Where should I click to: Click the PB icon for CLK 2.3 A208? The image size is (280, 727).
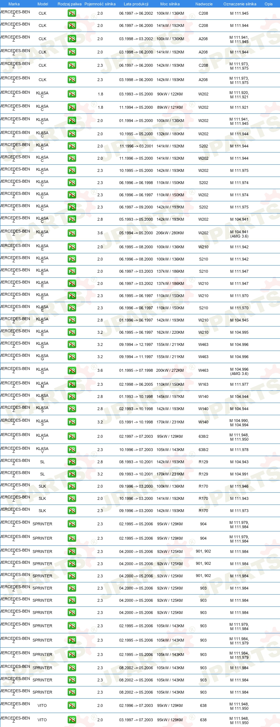point(72,80)
